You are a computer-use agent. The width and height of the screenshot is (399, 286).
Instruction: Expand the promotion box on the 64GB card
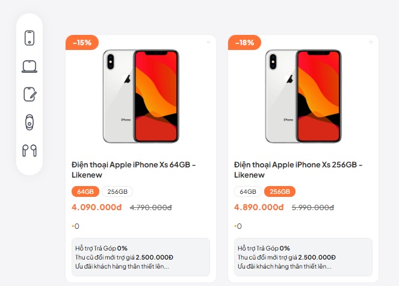coord(140,256)
